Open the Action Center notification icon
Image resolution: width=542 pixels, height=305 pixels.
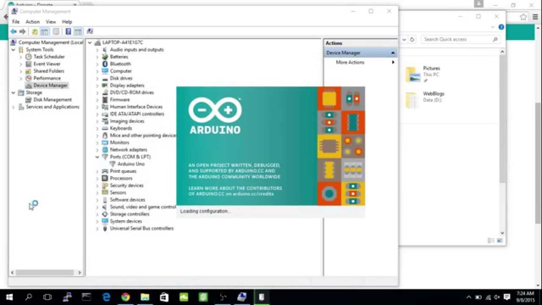pyautogui.click(x=507, y=297)
